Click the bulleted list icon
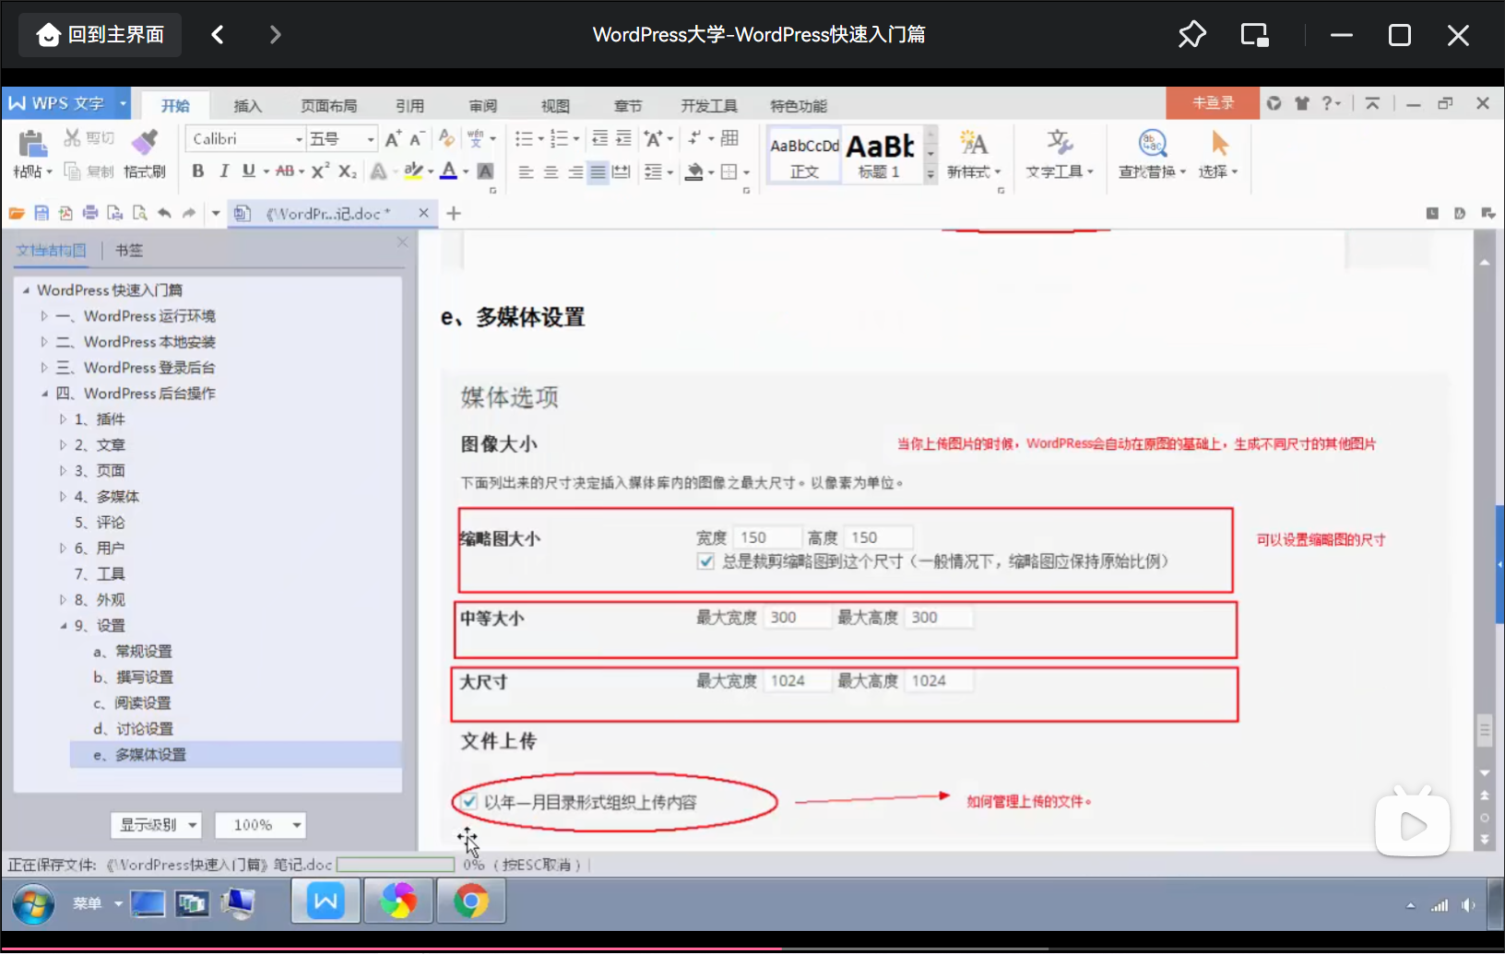Screen dimensions: 1505x954 click(x=524, y=138)
